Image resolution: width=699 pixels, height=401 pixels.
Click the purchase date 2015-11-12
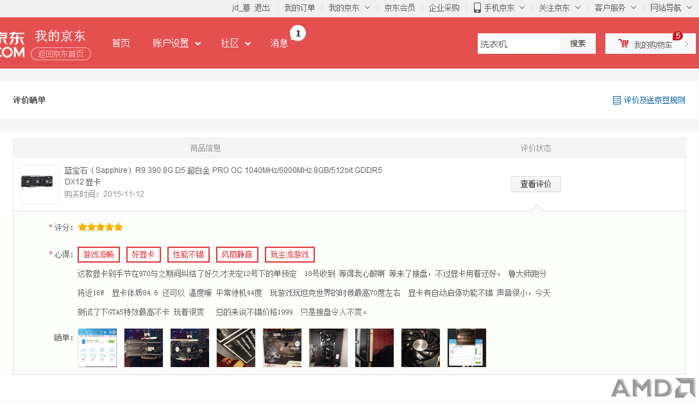click(x=124, y=194)
